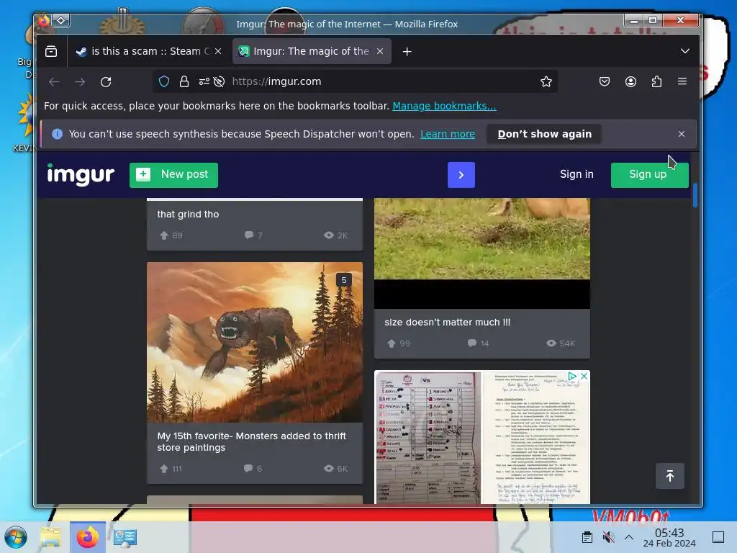The height and width of the screenshot is (553, 737).
Task: Upvote 'size doesn't matter much' post
Action: [392, 343]
